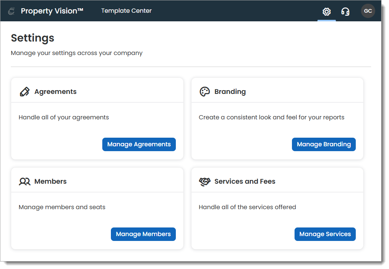
Task: Open the Template Center menu item
Action: (x=127, y=11)
